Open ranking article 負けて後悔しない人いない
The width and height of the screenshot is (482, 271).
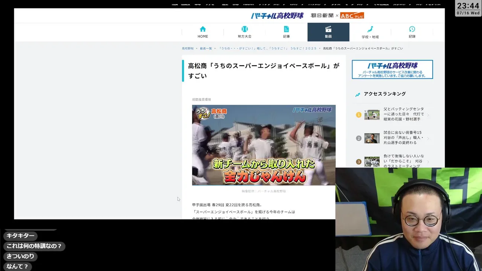point(404,161)
